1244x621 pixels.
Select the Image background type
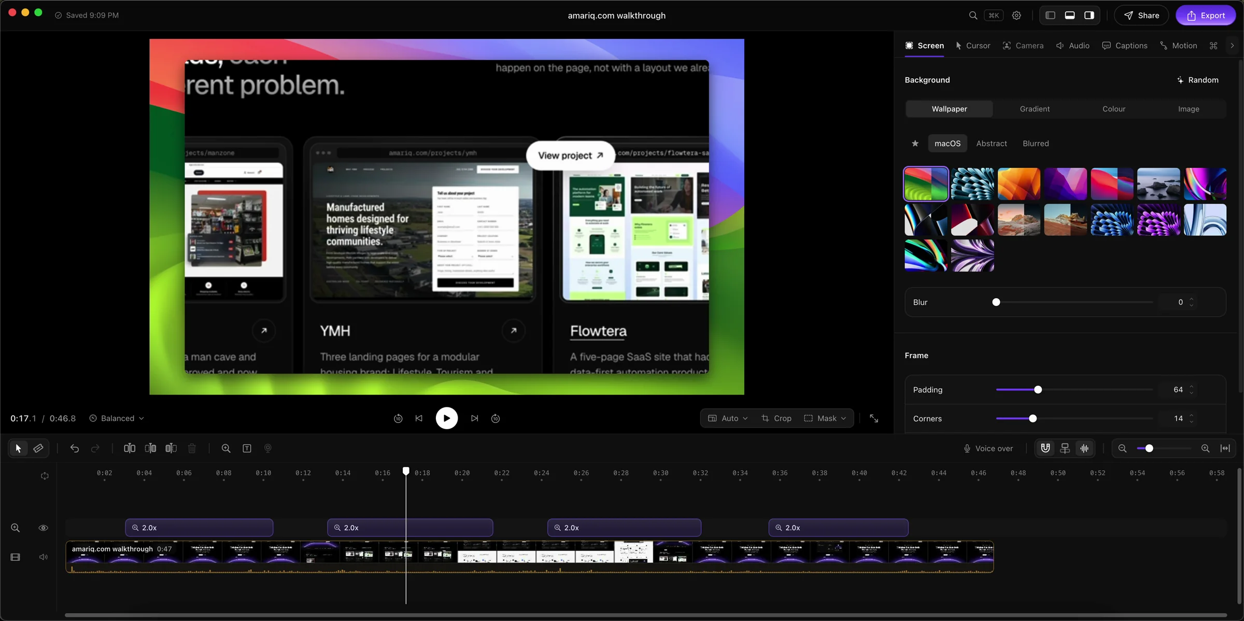1189,109
